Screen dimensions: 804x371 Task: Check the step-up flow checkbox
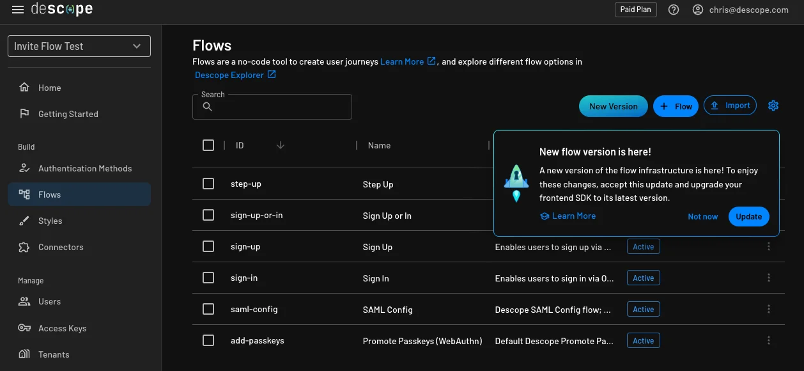[208, 184]
